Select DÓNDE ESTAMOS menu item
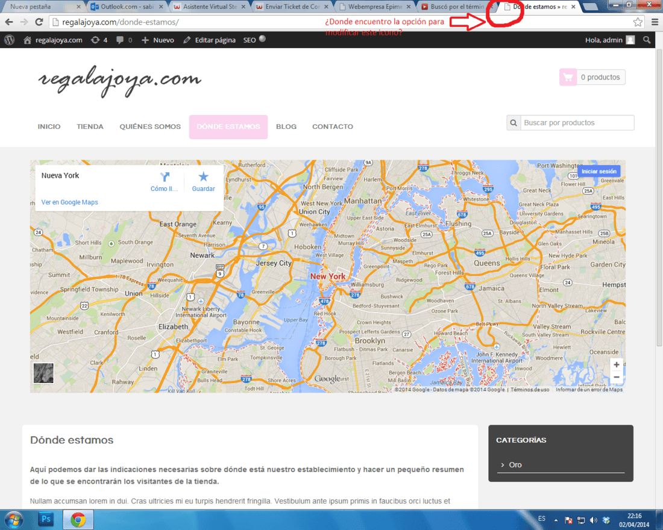Viewport: 663px width, 530px height. pyautogui.click(x=228, y=126)
